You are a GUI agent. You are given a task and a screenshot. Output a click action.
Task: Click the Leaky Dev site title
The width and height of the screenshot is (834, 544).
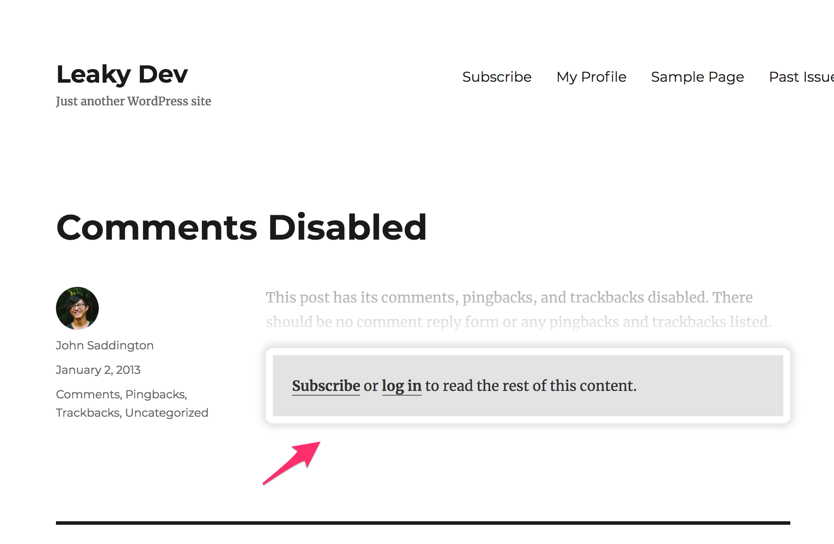click(122, 74)
